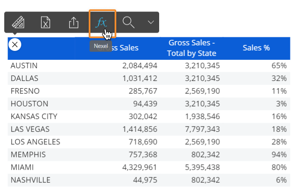Image resolution: width=295 pixels, height=187 pixels.
Task: Expand the toolbar's more options chevron
Action: pyautogui.click(x=151, y=22)
